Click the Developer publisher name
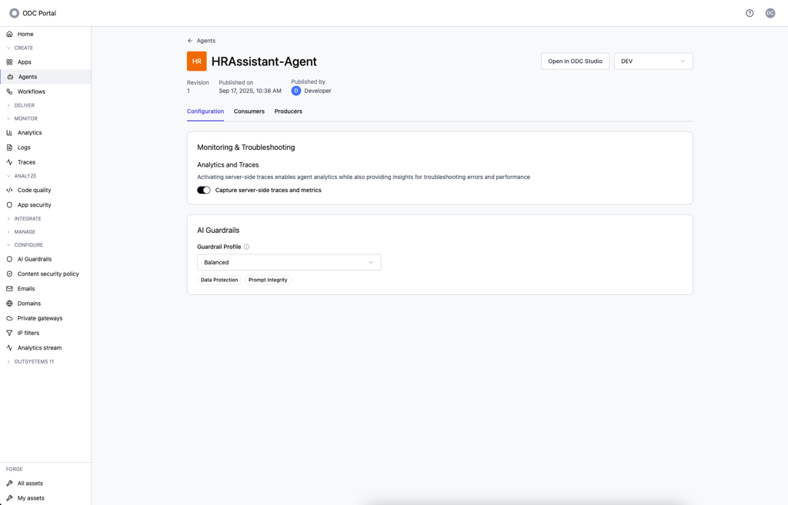 (318, 91)
